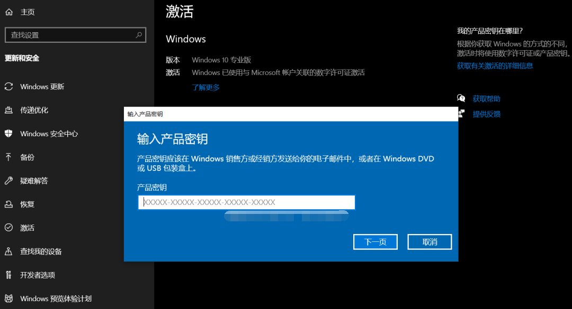Screen dimensions: 572x309
Task: Open the 提供反馈 link
Action: 487,114
